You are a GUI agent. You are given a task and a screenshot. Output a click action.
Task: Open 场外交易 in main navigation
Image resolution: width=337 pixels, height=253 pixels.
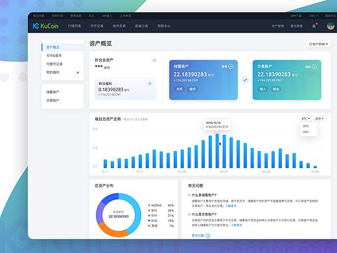tap(119, 26)
